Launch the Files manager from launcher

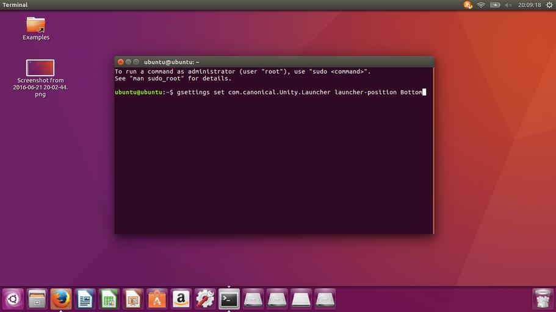click(37, 299)
